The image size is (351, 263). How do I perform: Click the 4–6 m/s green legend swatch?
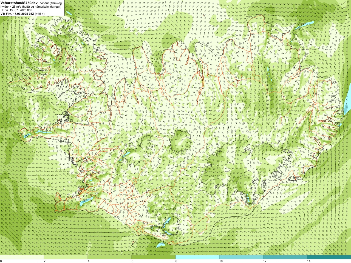[110, 257]
